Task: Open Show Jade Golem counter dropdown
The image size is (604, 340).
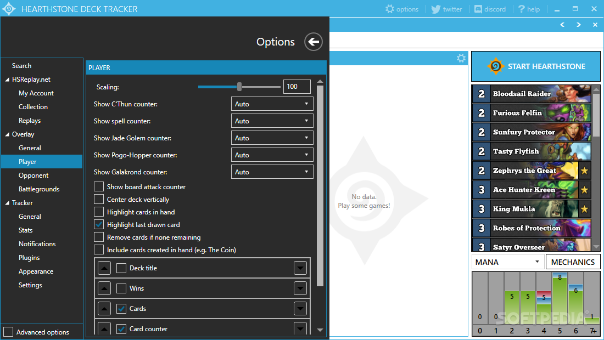Action: pyautogui.click(x=272, y=138)
